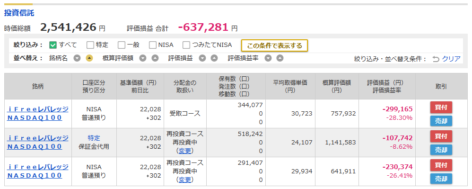Sort 概算評価額 ascending arrow icon
This screenshot has height=189, width=472.
[x=155, y=58]
